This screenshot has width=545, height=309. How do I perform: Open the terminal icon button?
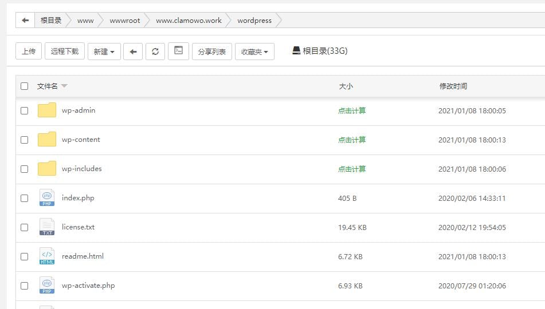click(x=178, y=51)
